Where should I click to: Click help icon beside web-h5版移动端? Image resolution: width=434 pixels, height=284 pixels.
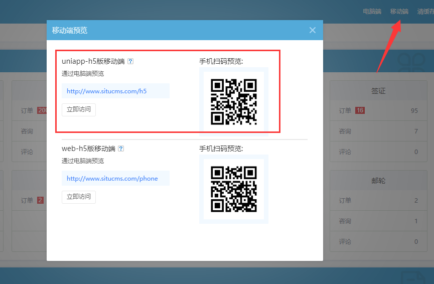pos(121,149)
